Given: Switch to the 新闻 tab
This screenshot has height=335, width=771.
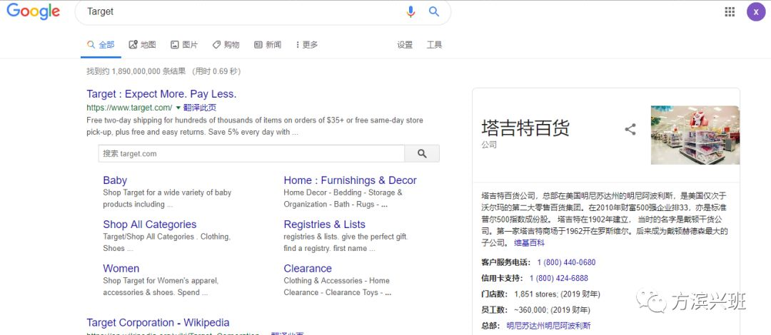Looking at the screenshot, I should 268,45.
